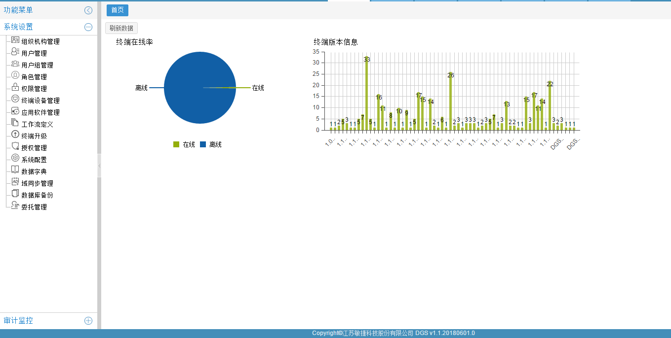Open 应用软件管理 menu item
This screenshot has height=338, width=671.
coord(40,112)
